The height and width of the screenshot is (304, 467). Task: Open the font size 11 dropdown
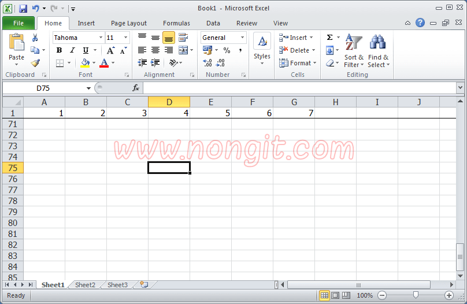[x=125, y=38]
